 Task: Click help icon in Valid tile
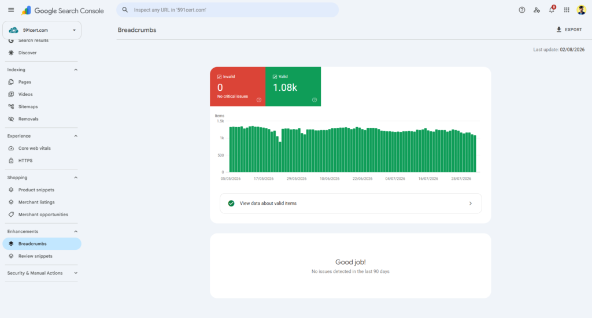(314, 100)
